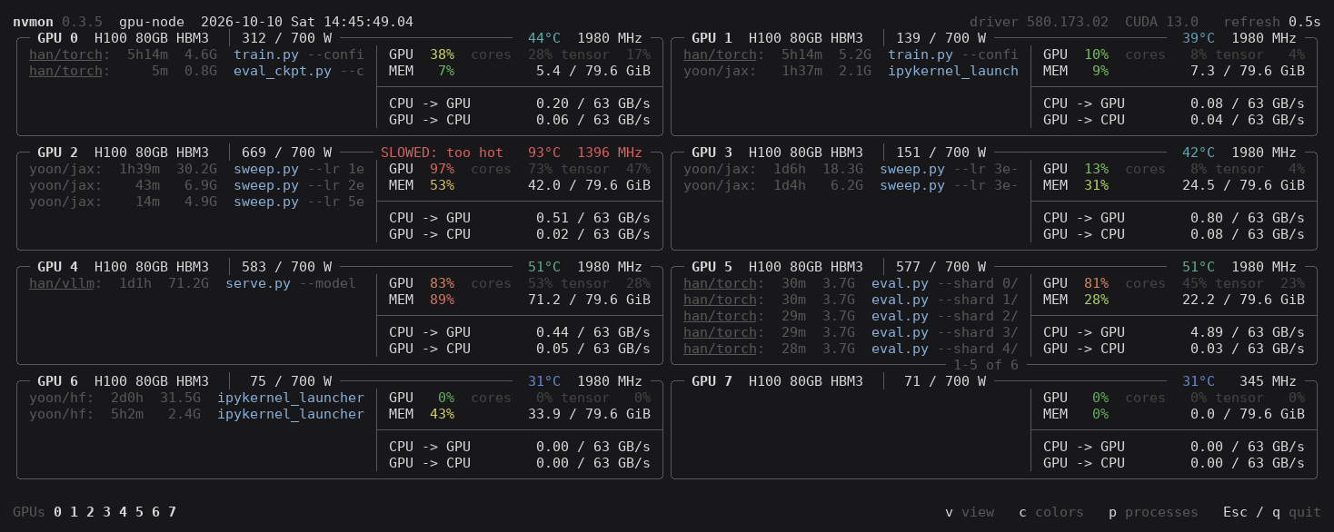Select eval.py --shard 1/ process
This screenshot has height=532, width=1334.
851,300
